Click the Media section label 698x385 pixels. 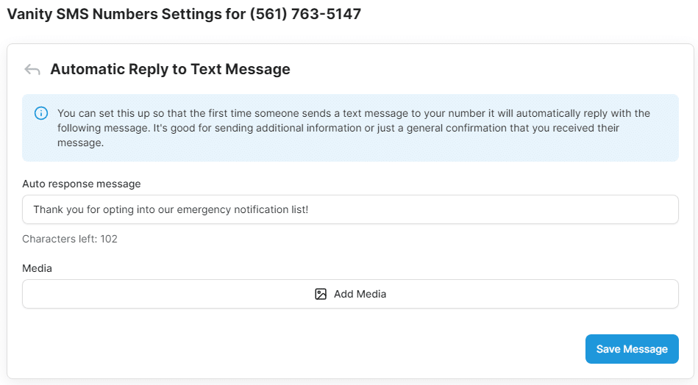(x=37, y=268)
